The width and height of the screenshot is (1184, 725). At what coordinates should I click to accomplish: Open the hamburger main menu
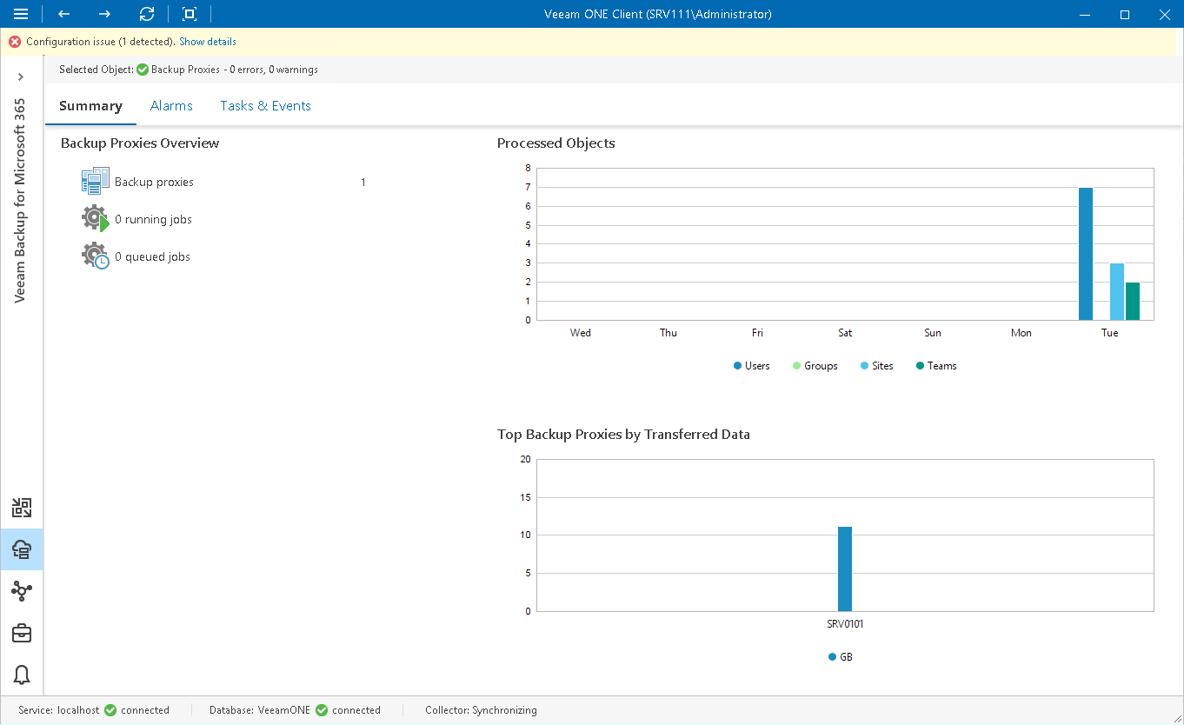click(x=21, y=14)
